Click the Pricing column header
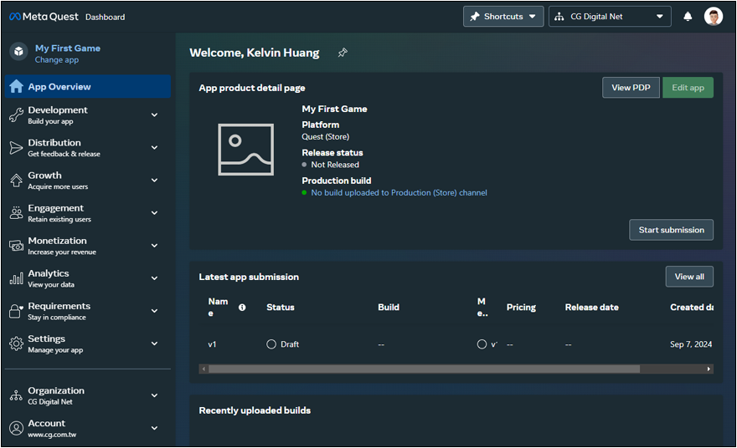The image size is (737, 448). (x=521, y=308)
